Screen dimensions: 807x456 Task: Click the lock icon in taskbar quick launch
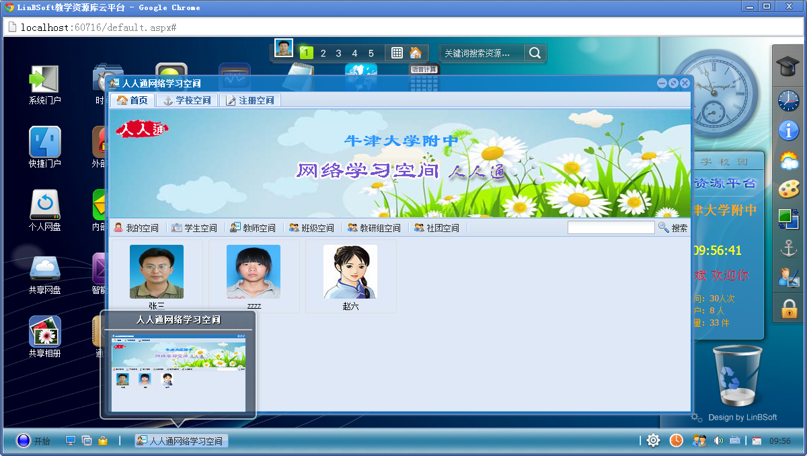point(103,441)
